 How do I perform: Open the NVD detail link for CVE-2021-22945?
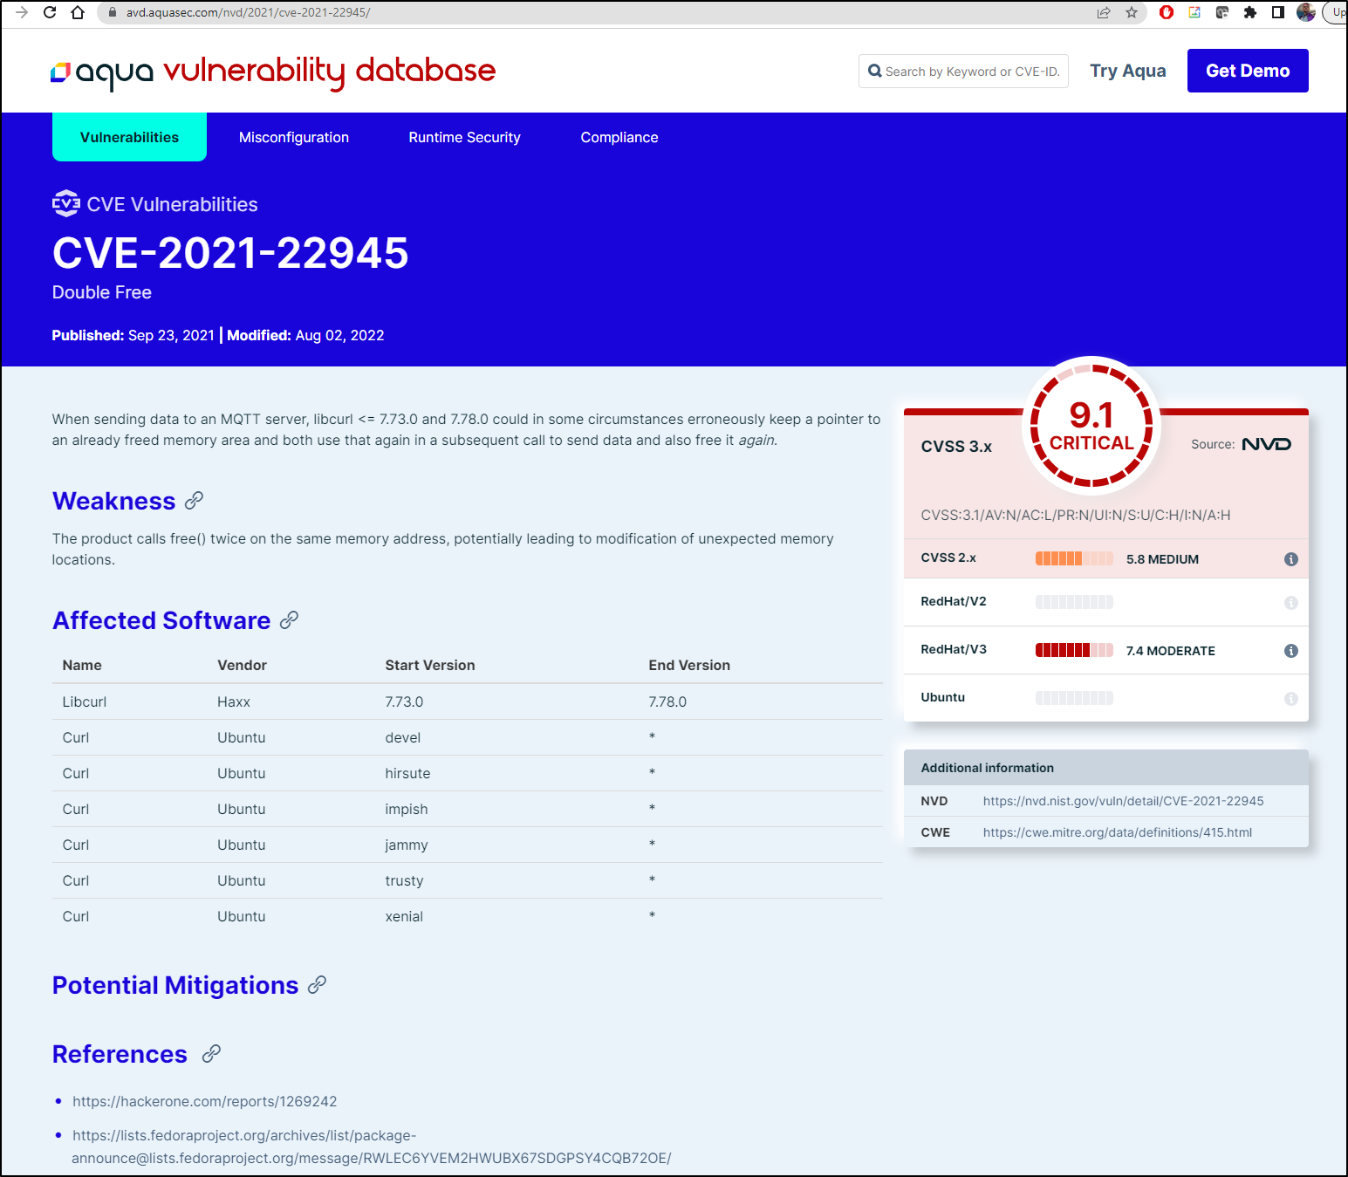(1123, 801)
